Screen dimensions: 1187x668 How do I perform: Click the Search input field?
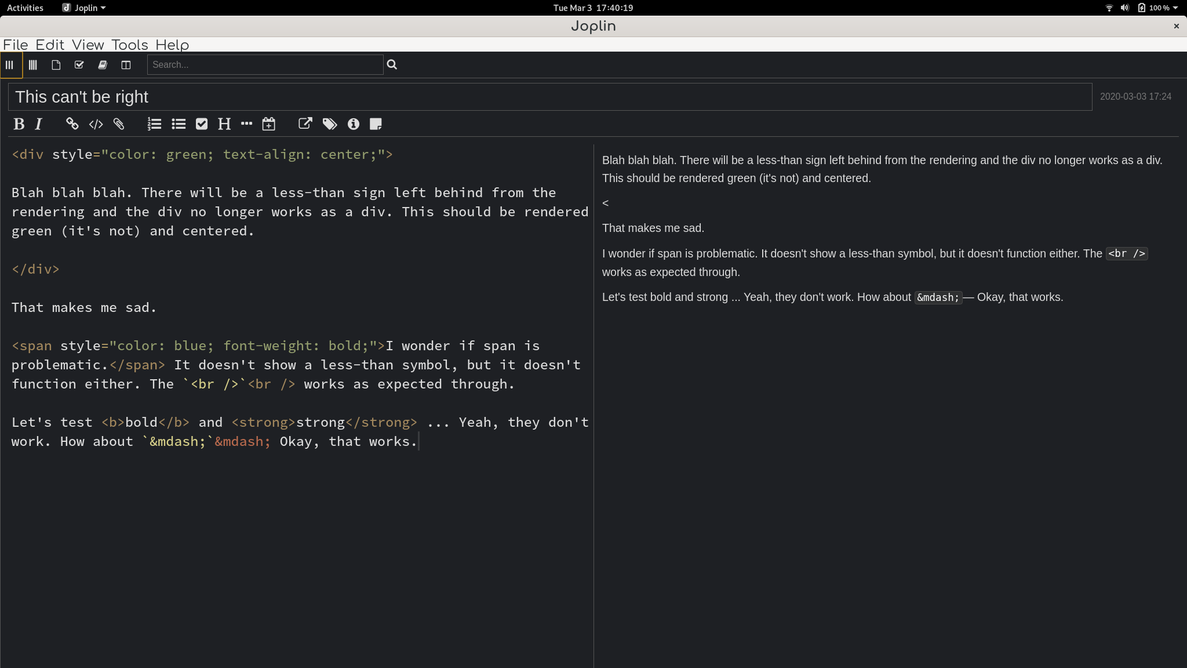coord(265,64)
